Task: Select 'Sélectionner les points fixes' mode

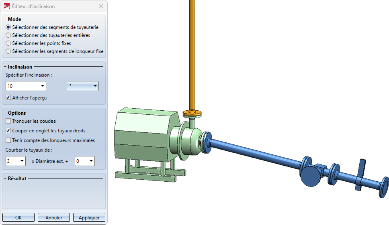Action: [x=8, y=43]
